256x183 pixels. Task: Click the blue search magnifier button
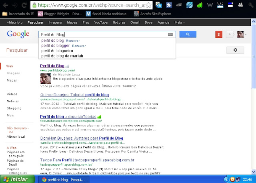pyautogui.click(x=188, y=34)
